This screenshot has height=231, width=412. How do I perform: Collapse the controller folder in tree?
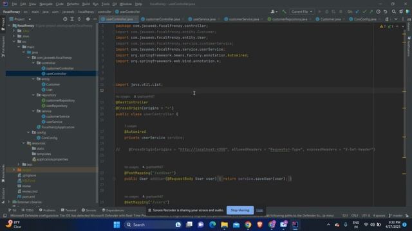tap(33, 63)
